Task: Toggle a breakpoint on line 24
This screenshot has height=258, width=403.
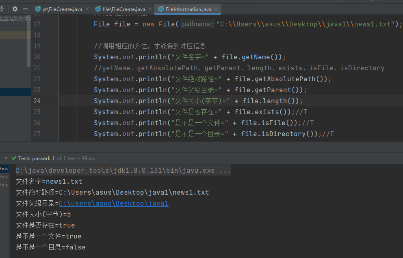Action: pyautogui.click(x=51, y=101)
